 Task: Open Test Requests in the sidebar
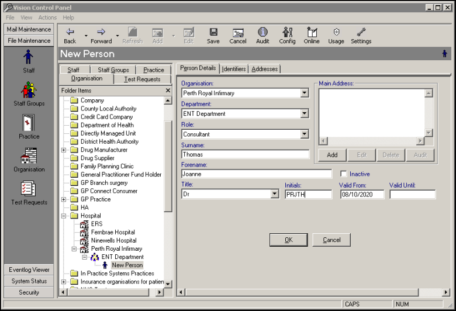[x=29, y=192]
